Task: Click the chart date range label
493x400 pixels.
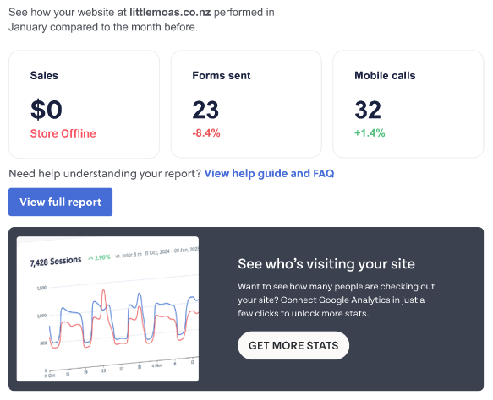Action: tap(172, 251)
